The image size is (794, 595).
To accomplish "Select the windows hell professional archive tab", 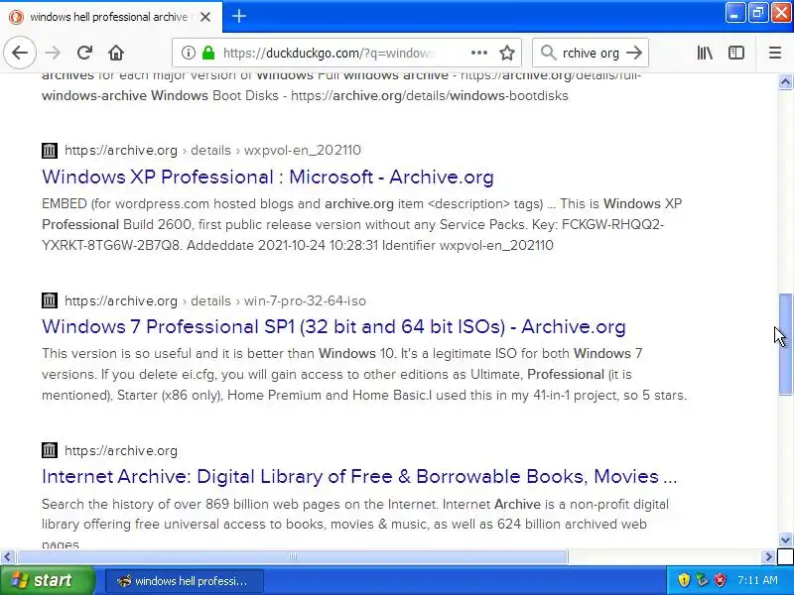I will click(110, 17).
